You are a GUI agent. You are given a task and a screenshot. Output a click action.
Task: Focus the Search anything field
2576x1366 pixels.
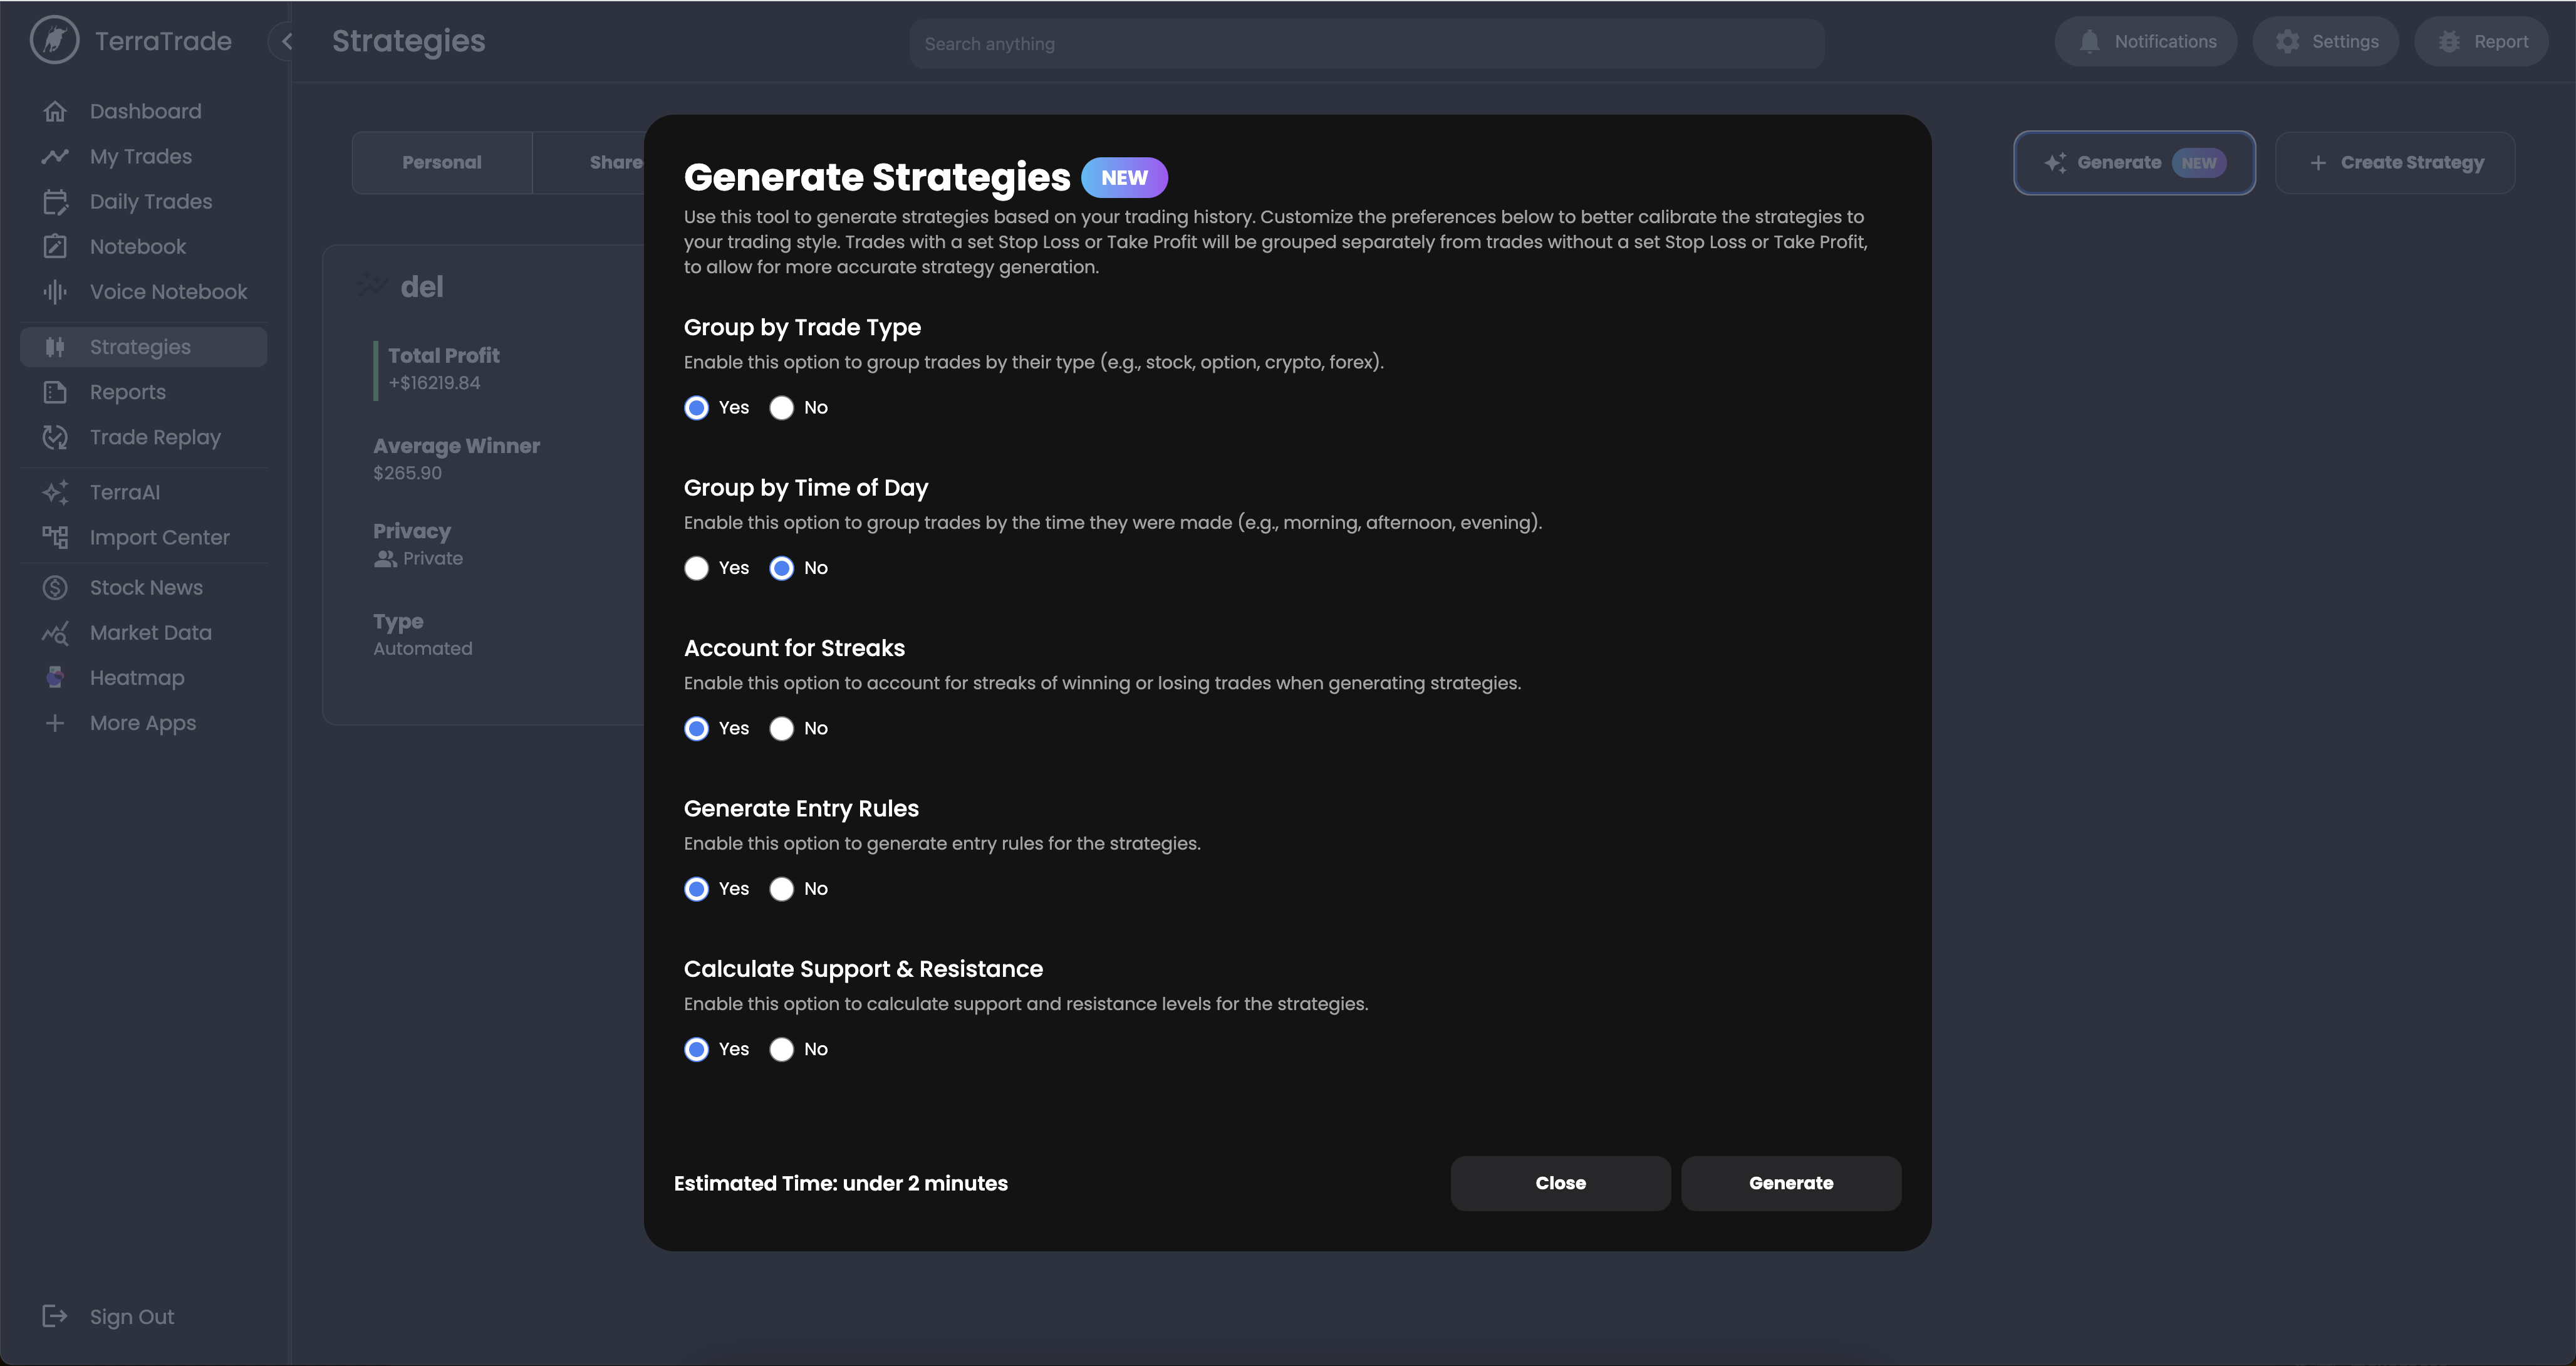click(1366, 44)
